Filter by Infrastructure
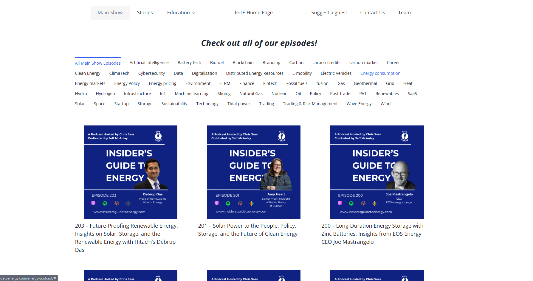This screenshot has width=533, height=281. tap(137, 94)
